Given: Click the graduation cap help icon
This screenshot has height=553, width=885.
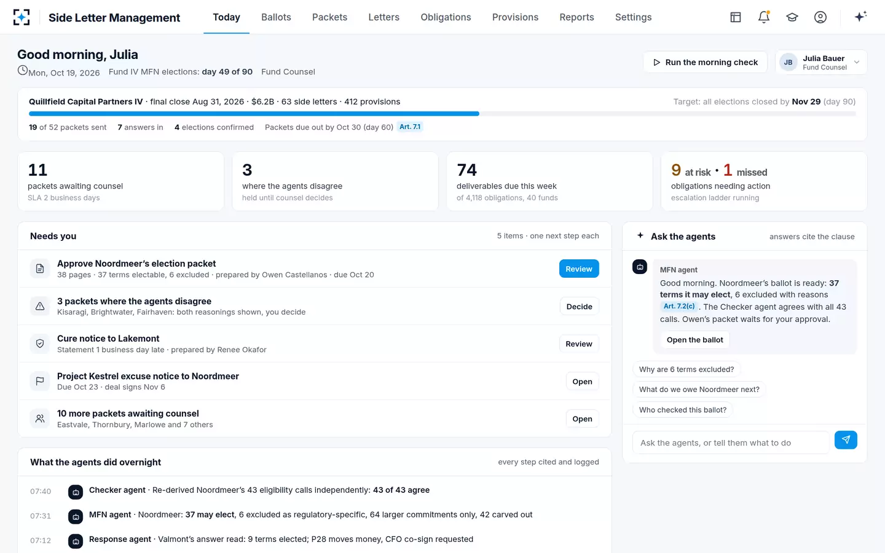Looking at the screenshot, I should click(792, 17).
